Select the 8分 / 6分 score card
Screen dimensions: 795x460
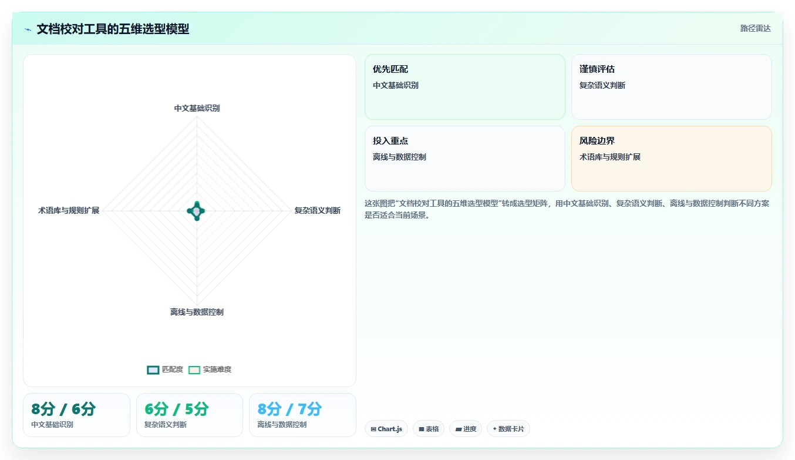coord(76,415)
